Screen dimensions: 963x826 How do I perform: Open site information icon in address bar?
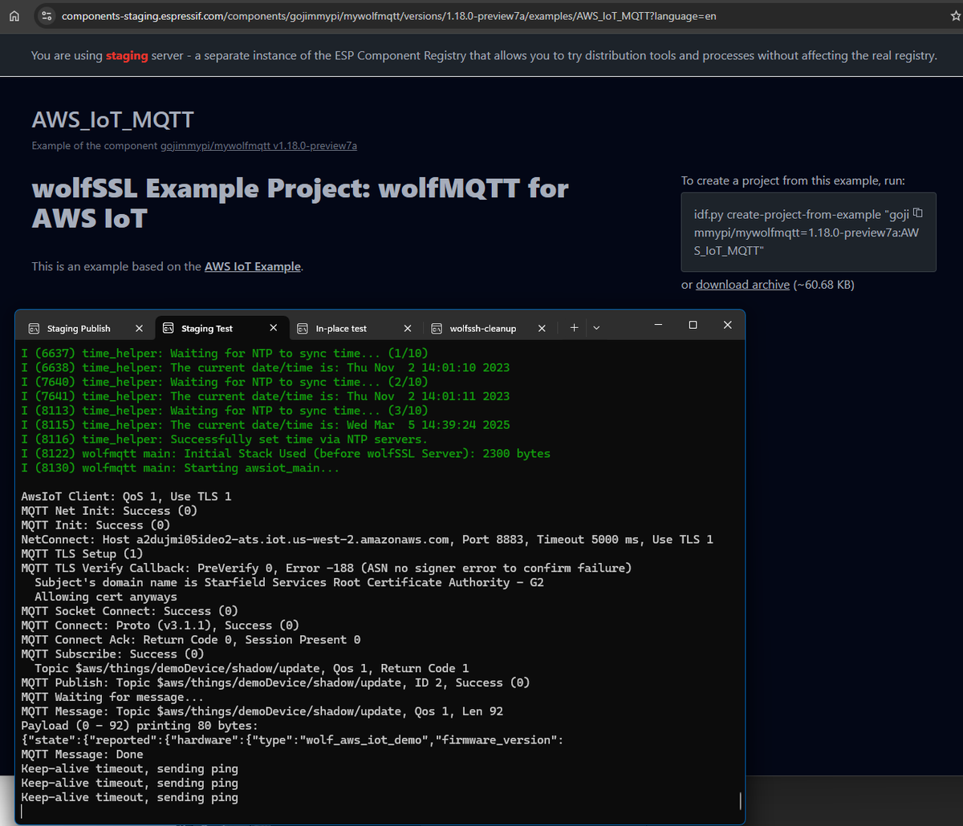click(47, 16)
